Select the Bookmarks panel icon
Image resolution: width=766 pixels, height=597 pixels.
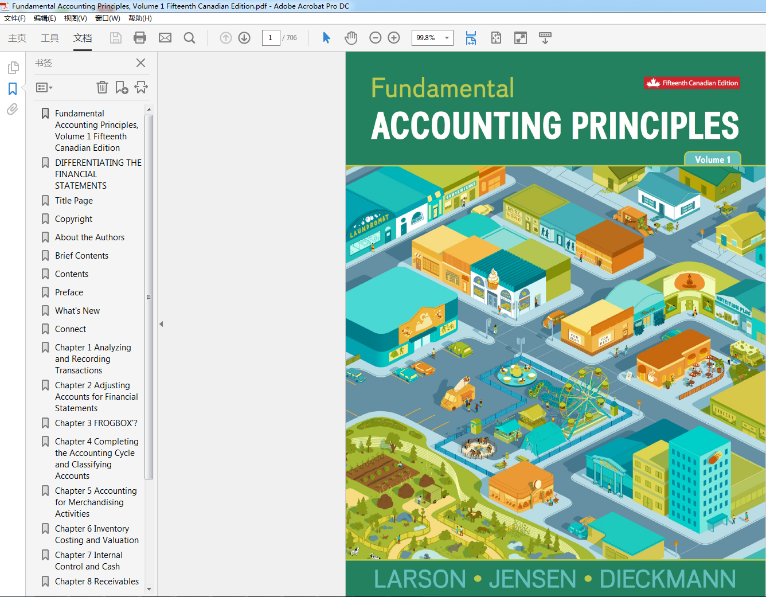coord(13,89)
